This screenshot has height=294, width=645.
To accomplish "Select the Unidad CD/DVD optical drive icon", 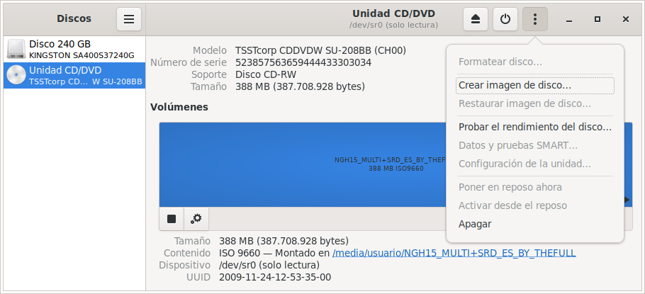I will 16,75.
